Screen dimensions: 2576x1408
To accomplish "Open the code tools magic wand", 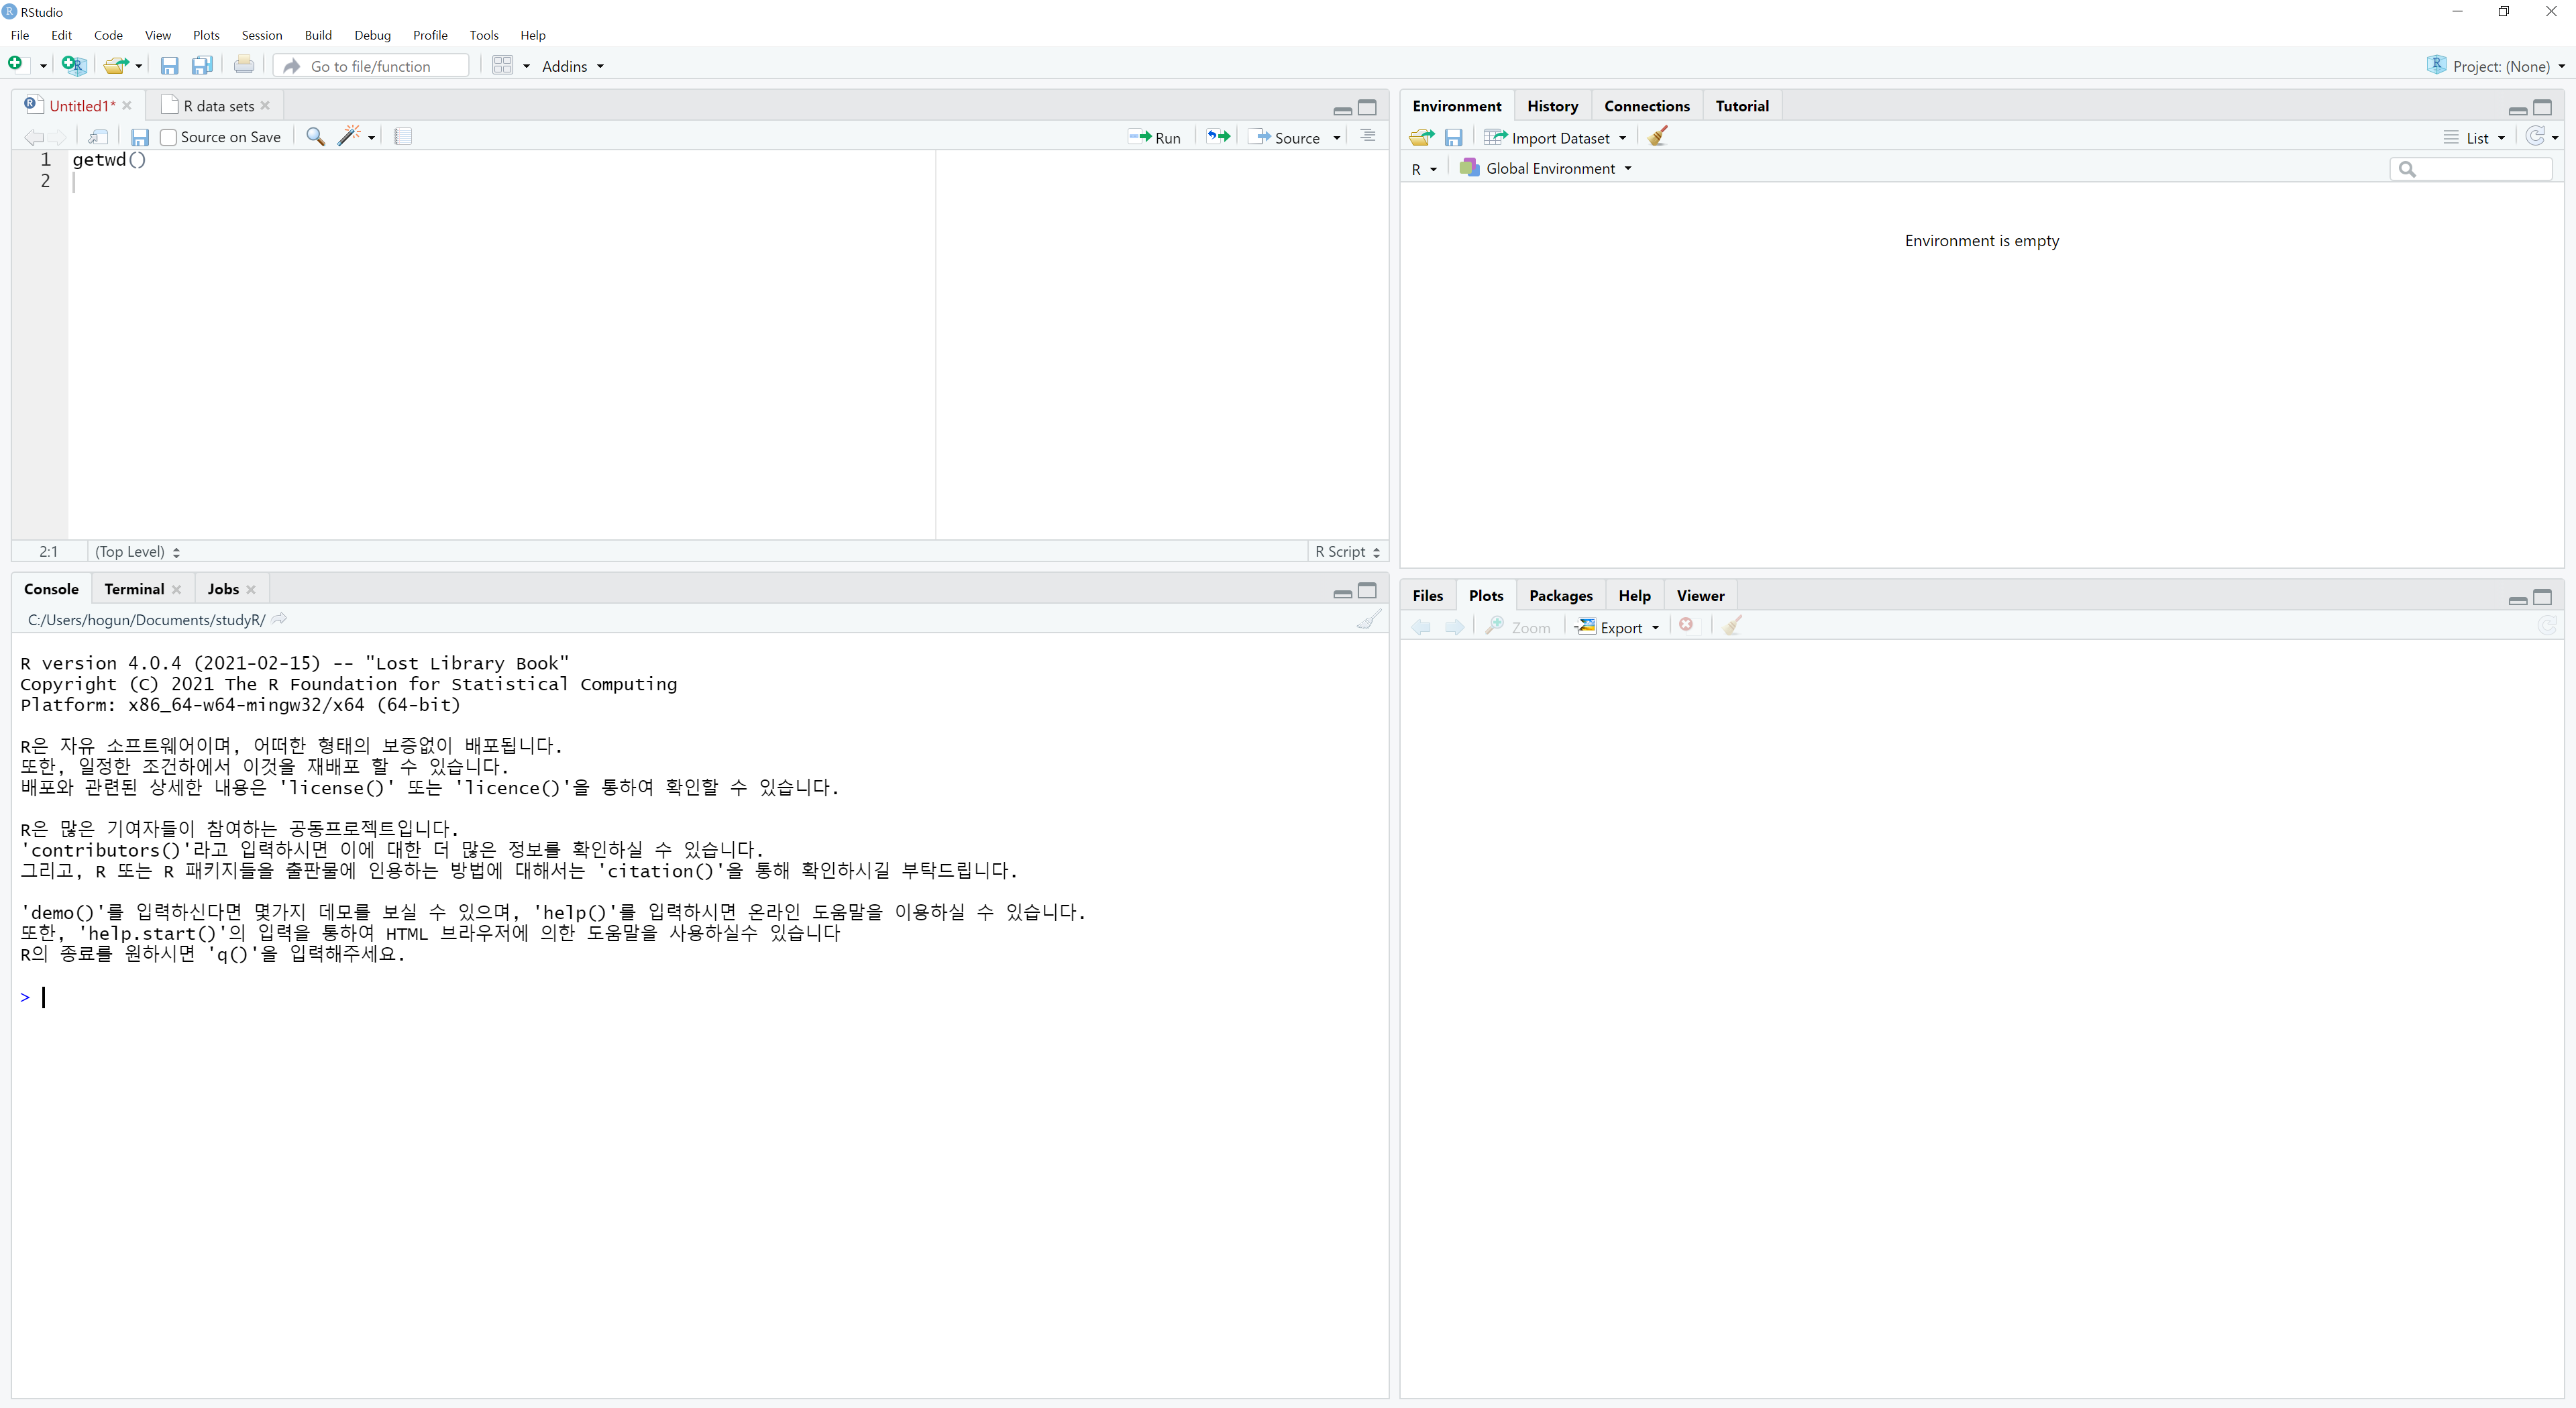I will coord(351,137).
